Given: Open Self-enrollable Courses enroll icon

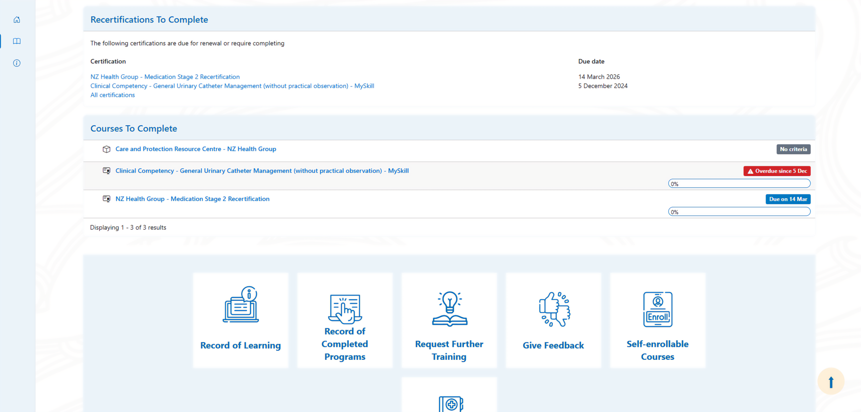Looking at the screenshot, I should coord(658,309).
